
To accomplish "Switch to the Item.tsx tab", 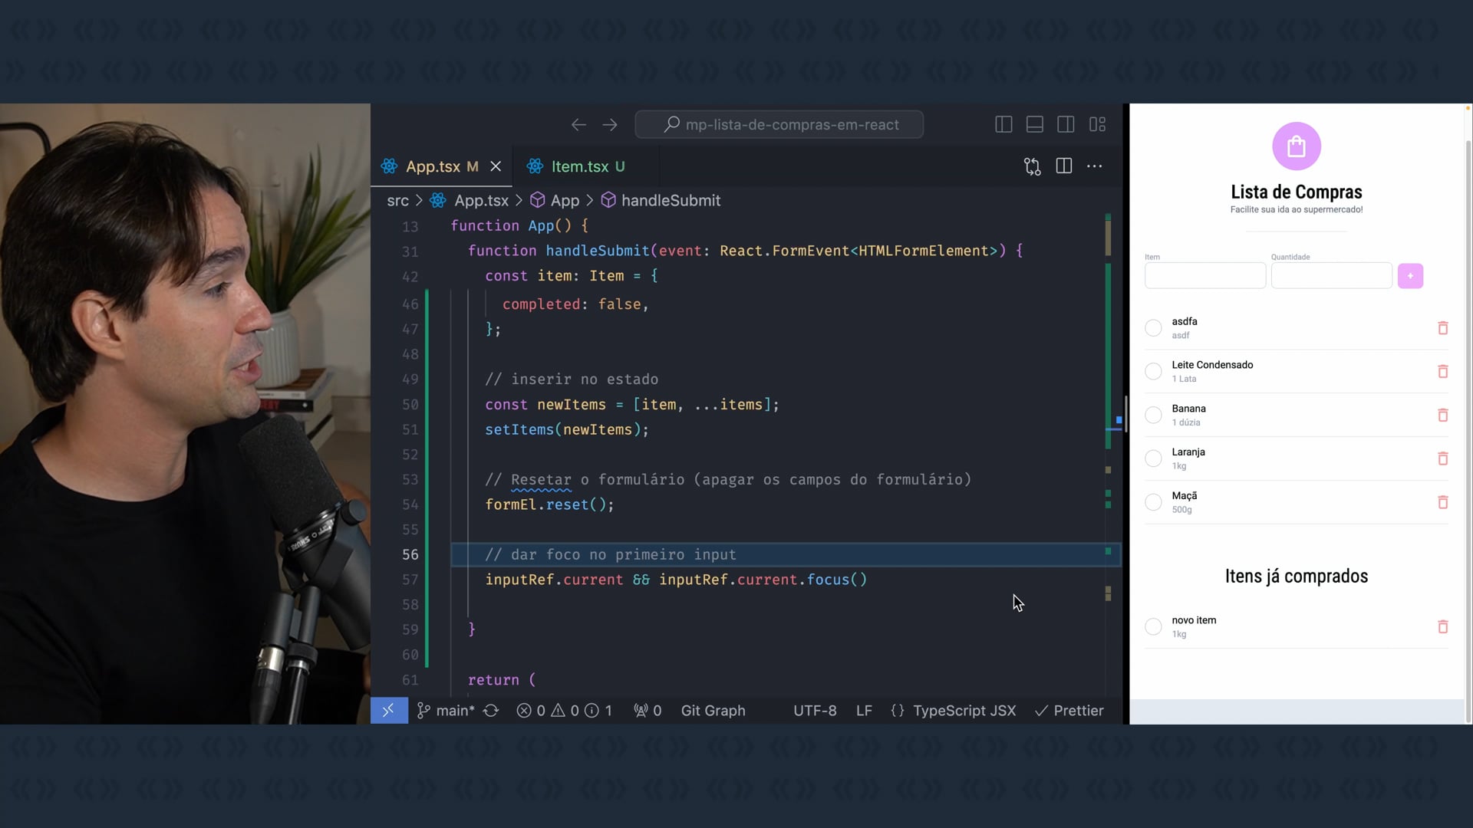I will pos(579,166).
